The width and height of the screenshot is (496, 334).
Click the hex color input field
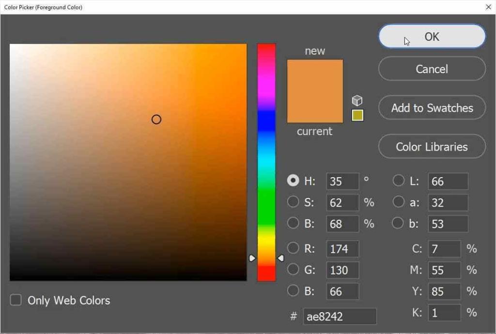339,316
